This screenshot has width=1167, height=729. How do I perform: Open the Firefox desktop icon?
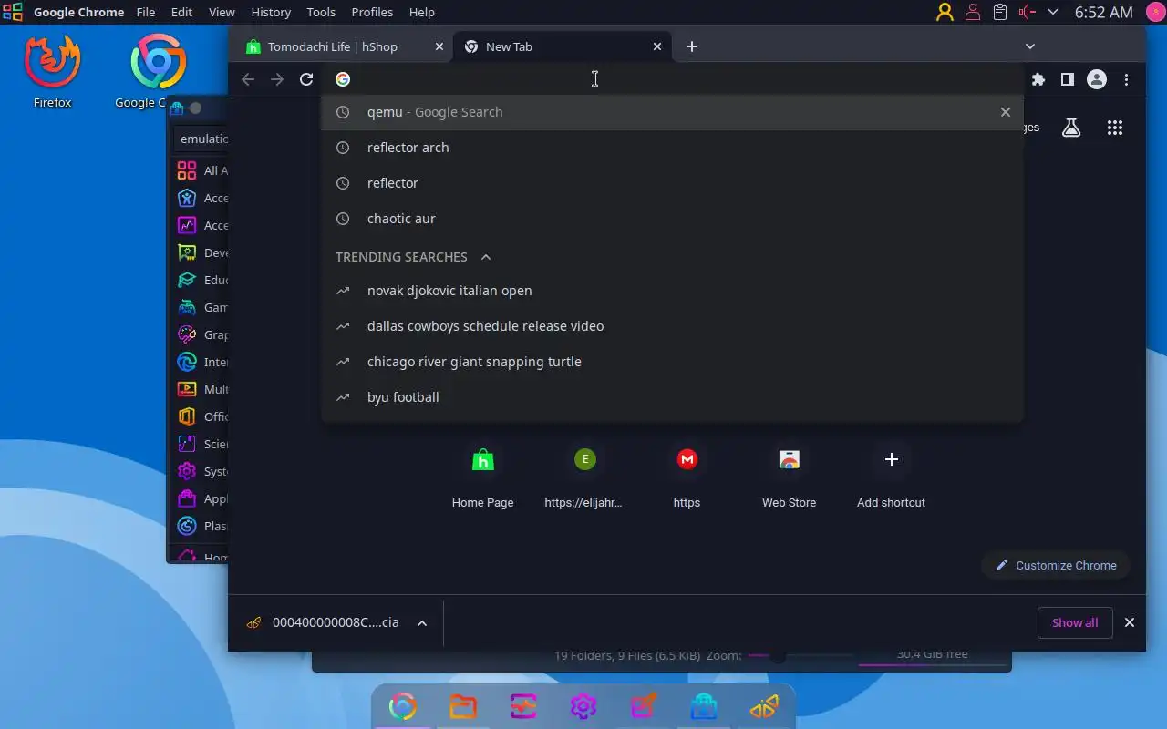click(x=53, y=72)
